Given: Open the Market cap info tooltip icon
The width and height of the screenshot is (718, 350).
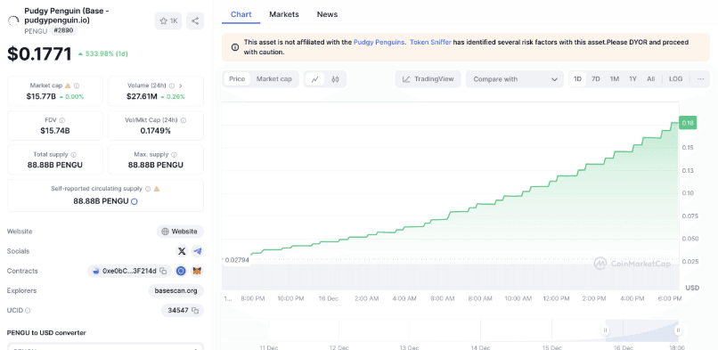Looking at the screenshot, I should click(x=77, y=85).
